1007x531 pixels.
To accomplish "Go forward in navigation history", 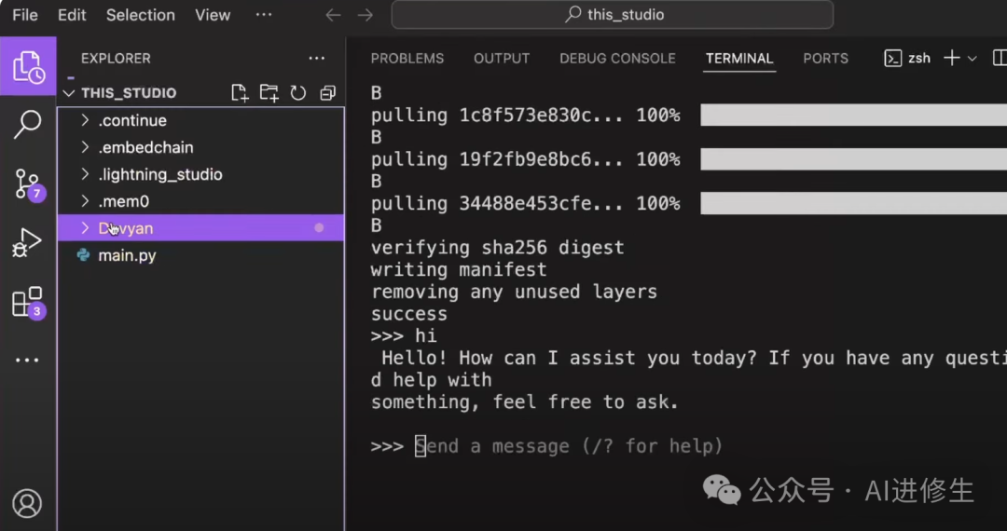I will [x=366, y=15].
